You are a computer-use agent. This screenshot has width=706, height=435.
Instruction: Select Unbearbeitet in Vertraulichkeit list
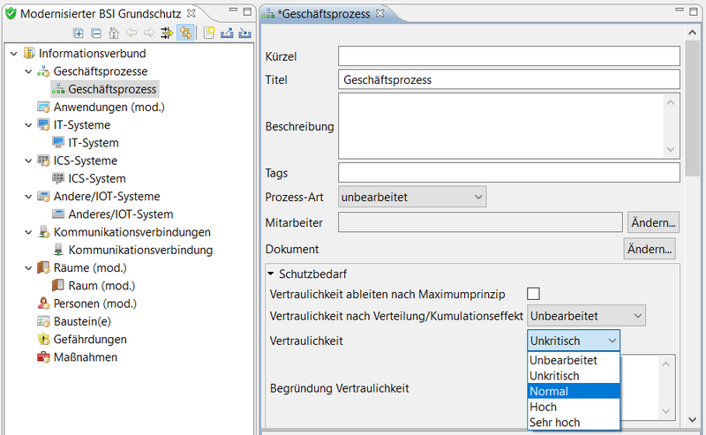[573, 360]
